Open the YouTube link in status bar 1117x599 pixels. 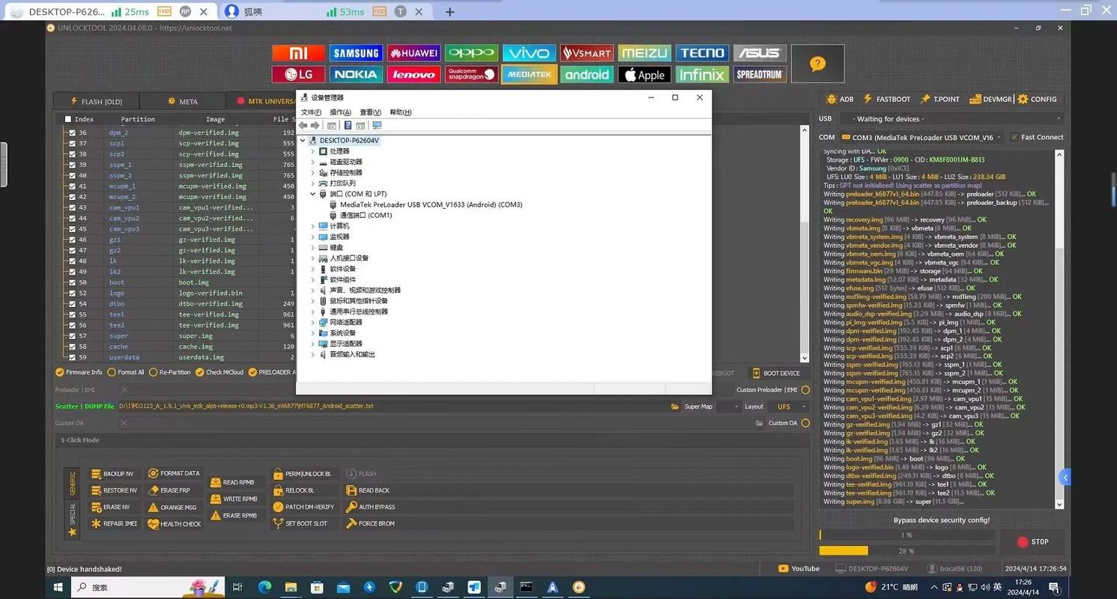coord(799,568)
